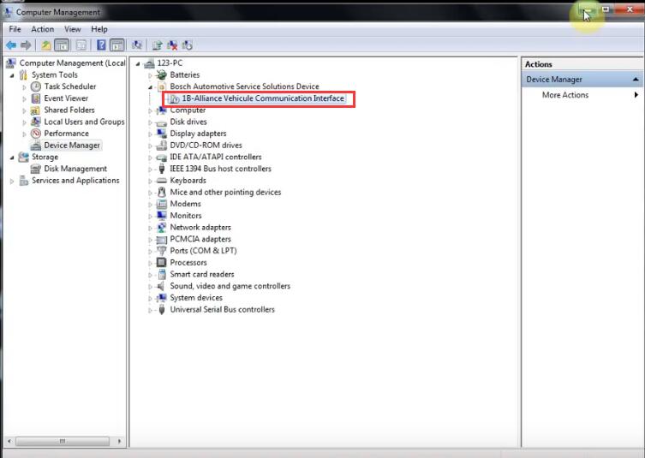Expand the Batteries device category
The image size is (645, 458).
[x=150, y=75]
